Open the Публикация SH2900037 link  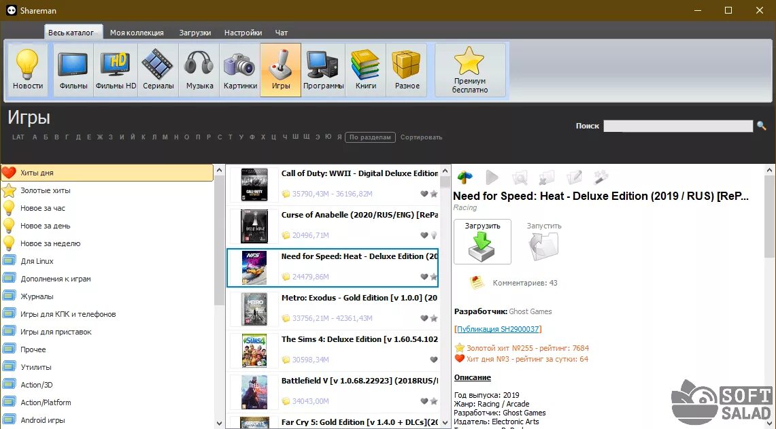click(498, 329)
